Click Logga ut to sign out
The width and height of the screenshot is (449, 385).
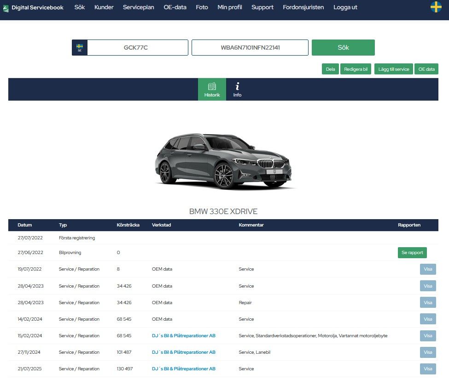(x=345, y=7)
